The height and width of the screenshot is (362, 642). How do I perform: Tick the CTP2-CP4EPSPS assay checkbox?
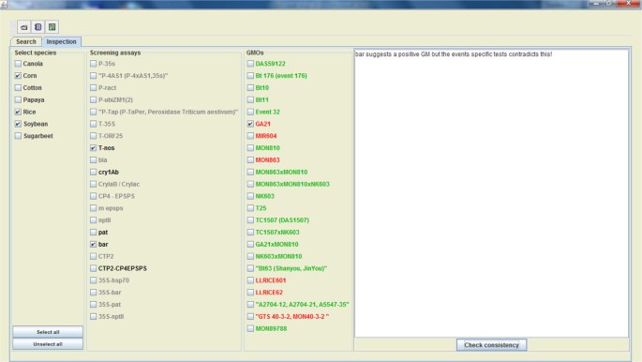94,268
